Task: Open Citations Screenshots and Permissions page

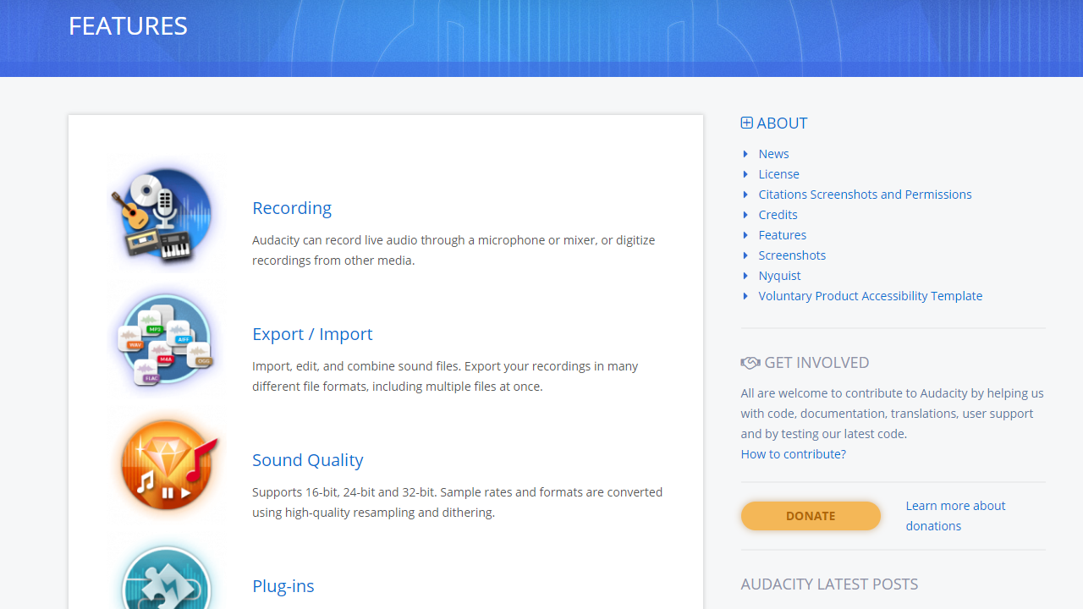Action: (865, 195)
